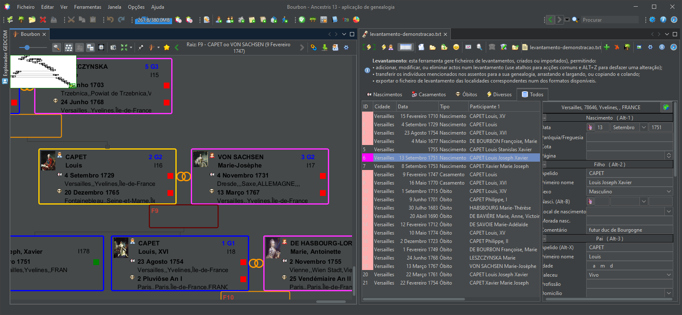Switch to the Nascimentos tab
The image size is (682, 315).
(384, 95)
